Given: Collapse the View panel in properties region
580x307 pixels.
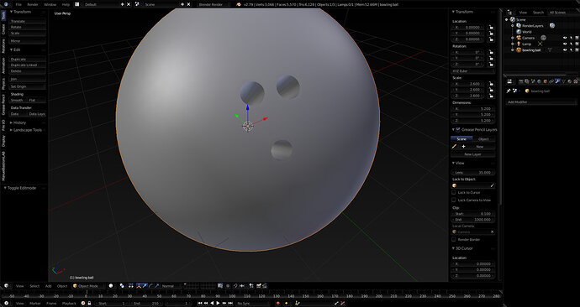Looking at the screenshot, I should coord(454,163).
